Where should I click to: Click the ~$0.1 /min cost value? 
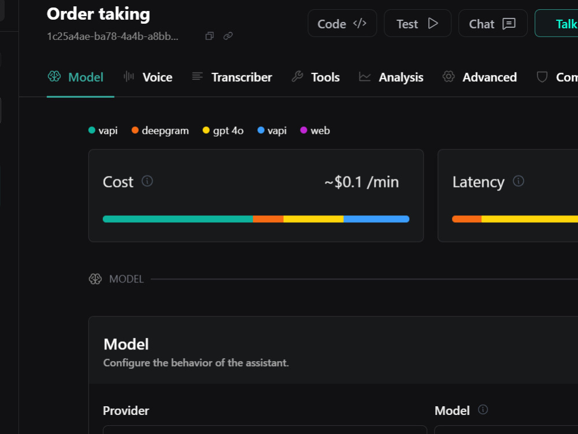(x=362, y=182)
